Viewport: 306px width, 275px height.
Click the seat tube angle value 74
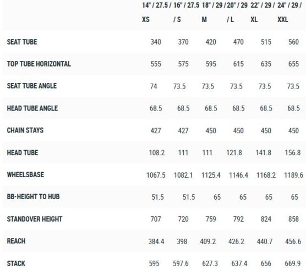coord(154,86)
